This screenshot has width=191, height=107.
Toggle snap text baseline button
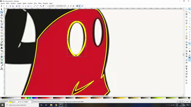(x=190, y=51)
